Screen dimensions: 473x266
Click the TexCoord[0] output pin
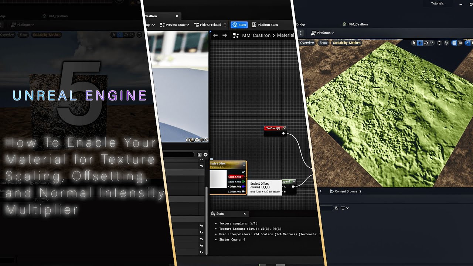(283, 133)
